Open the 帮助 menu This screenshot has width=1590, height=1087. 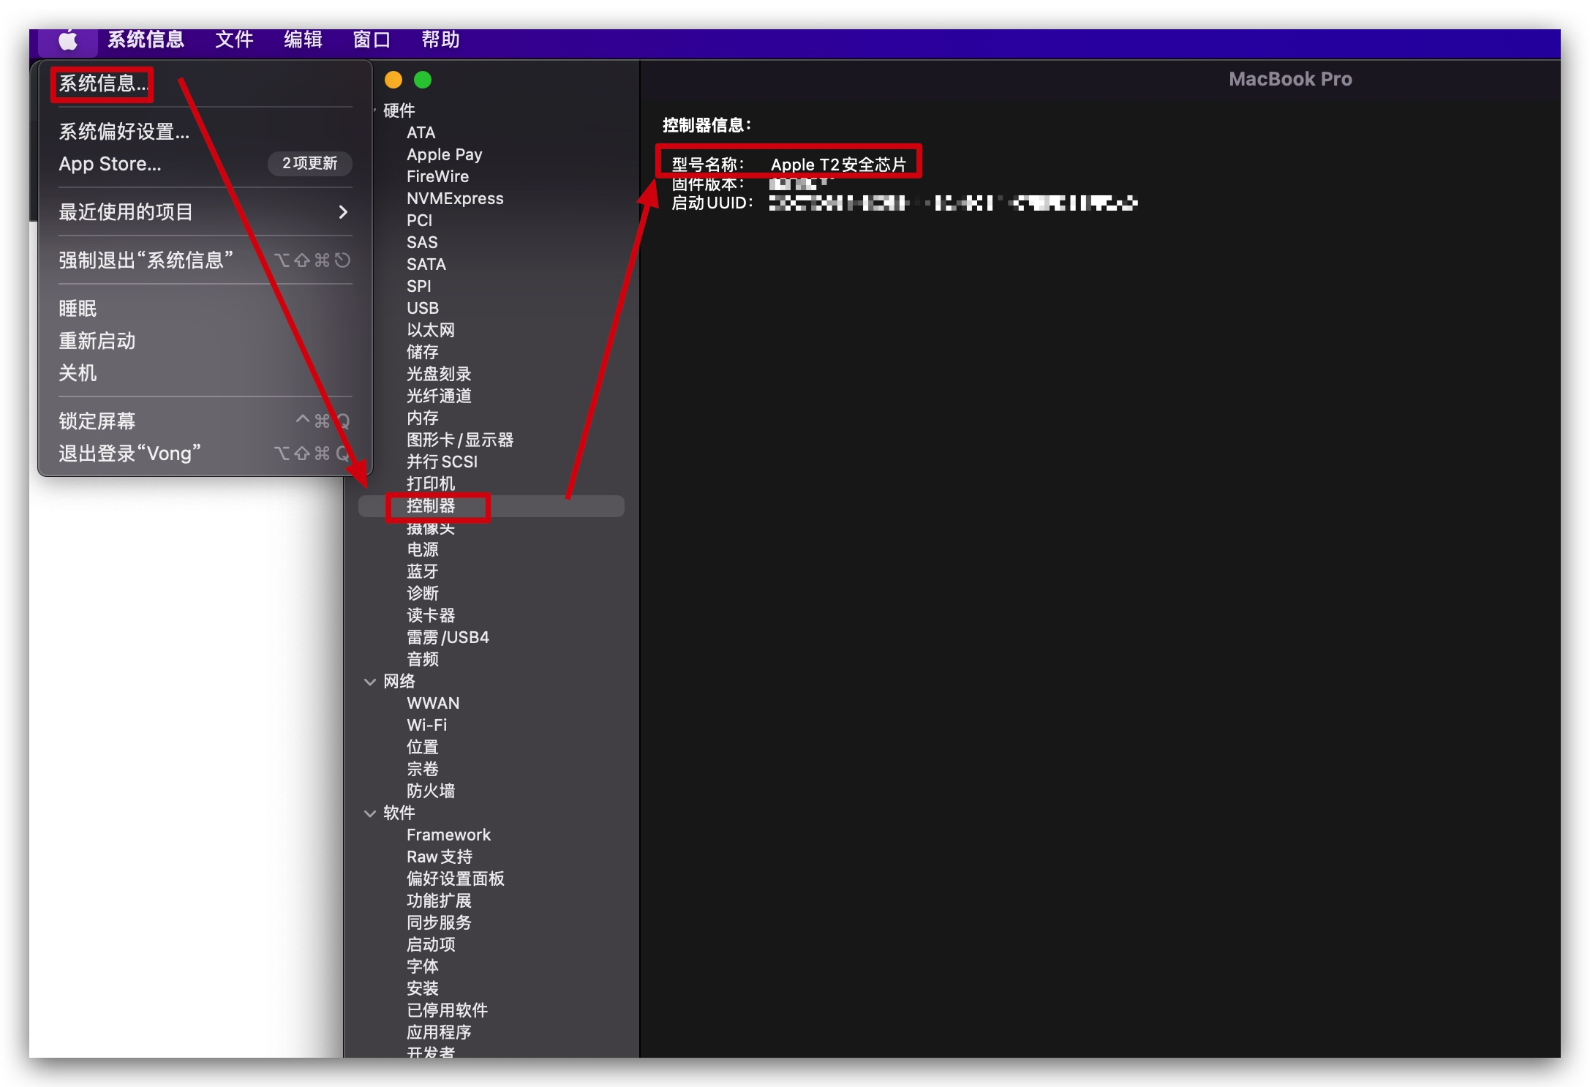point(440,40)
